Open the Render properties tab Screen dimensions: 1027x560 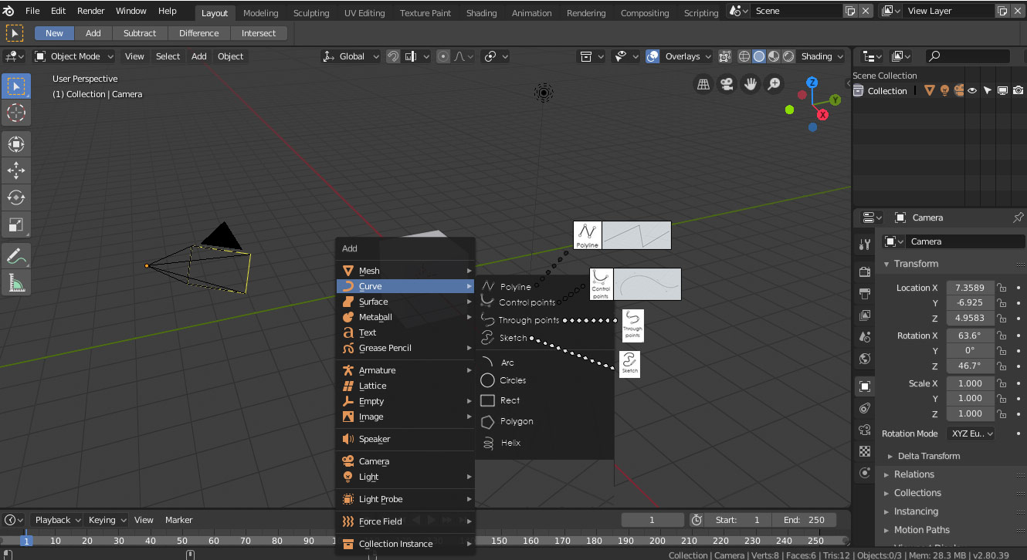pyautogui.click(x=865, y=273)
